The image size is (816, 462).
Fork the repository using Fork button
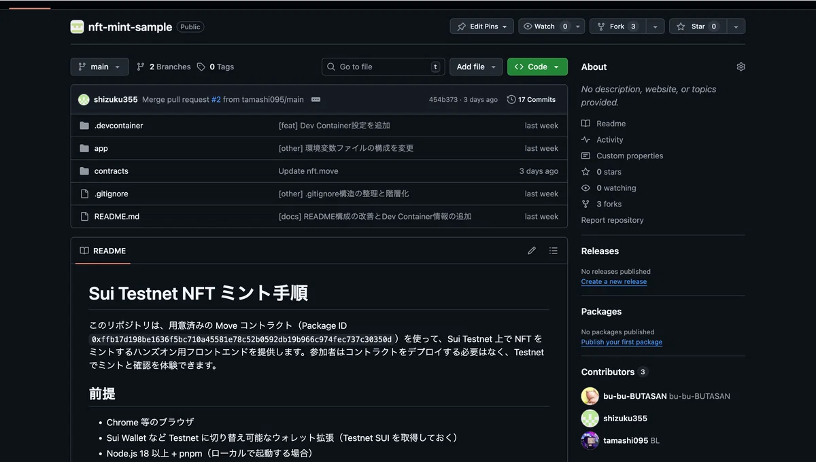tap(618, 26)
